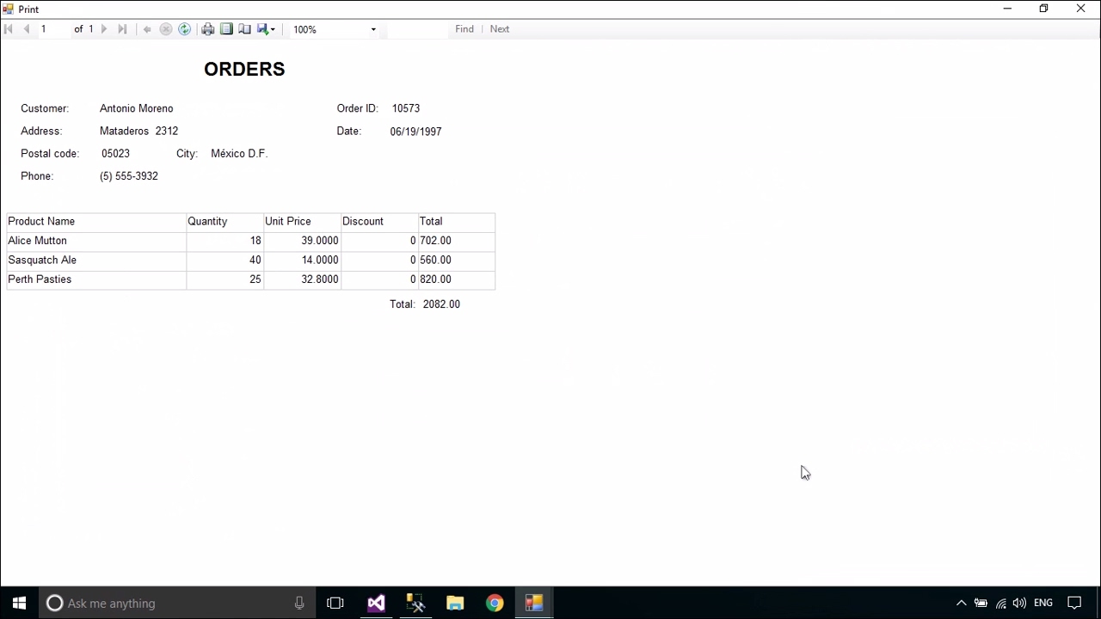Image resolution: width=1101 pixels, height=619 pixels.
Task: Open the export save dropdown
Action: [267, 29]
